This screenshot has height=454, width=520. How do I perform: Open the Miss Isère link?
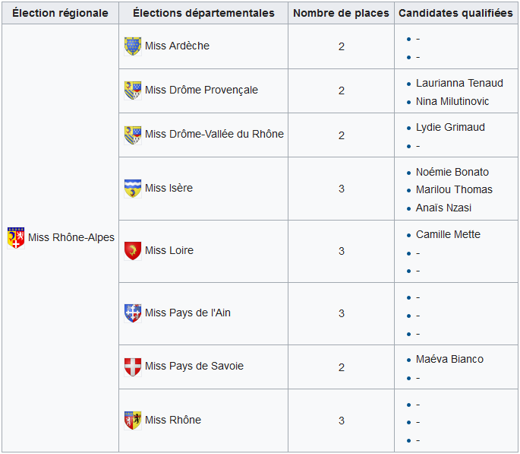[169, 188]
